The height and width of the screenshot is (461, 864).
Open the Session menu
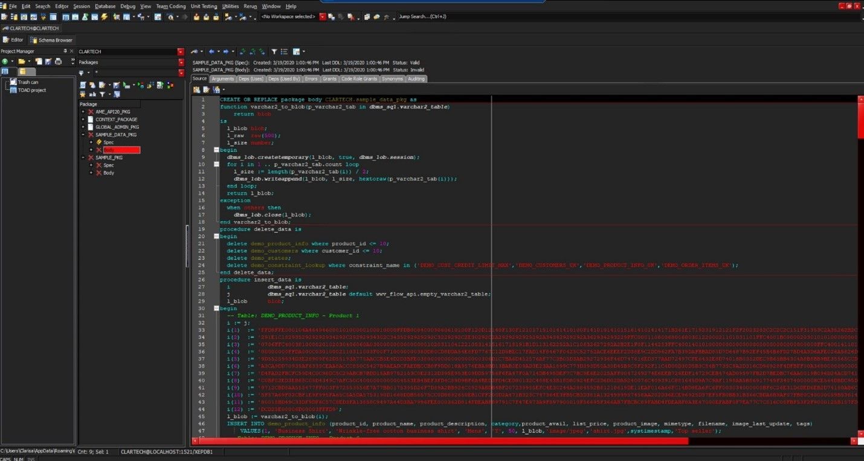coord(82,6)
